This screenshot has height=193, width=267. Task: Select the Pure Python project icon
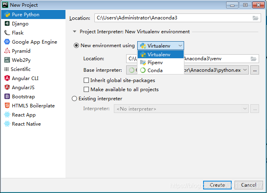[7, 15]
